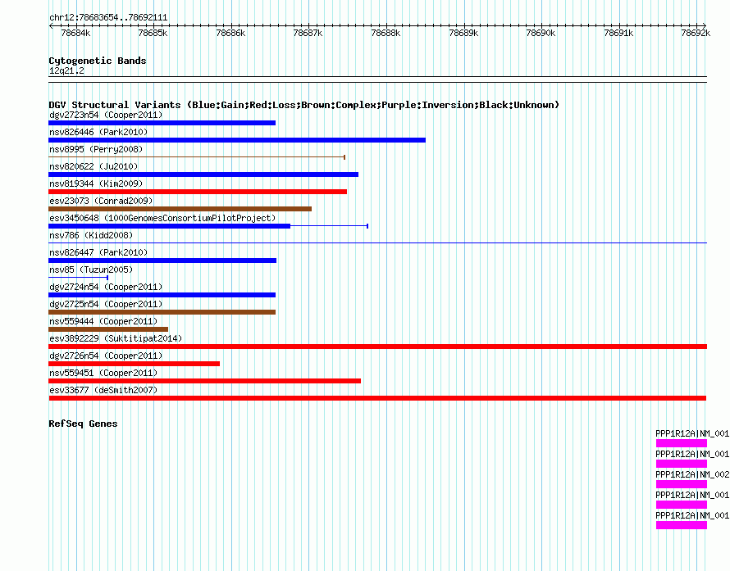Click the 78686k ruler position
Viewport: 730px width, 571px height.
[x=230, y=33]
